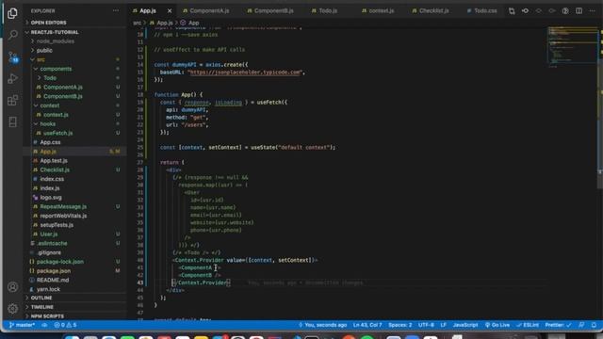Click line number 40 in gutter

point(140,260)
